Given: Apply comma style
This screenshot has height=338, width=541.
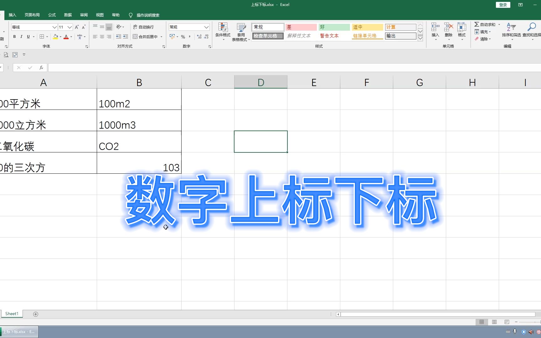Looking at the screenshot, I should 190,37.
